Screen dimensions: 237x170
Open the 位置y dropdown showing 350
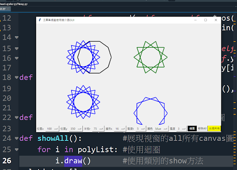tap(75, 128)
